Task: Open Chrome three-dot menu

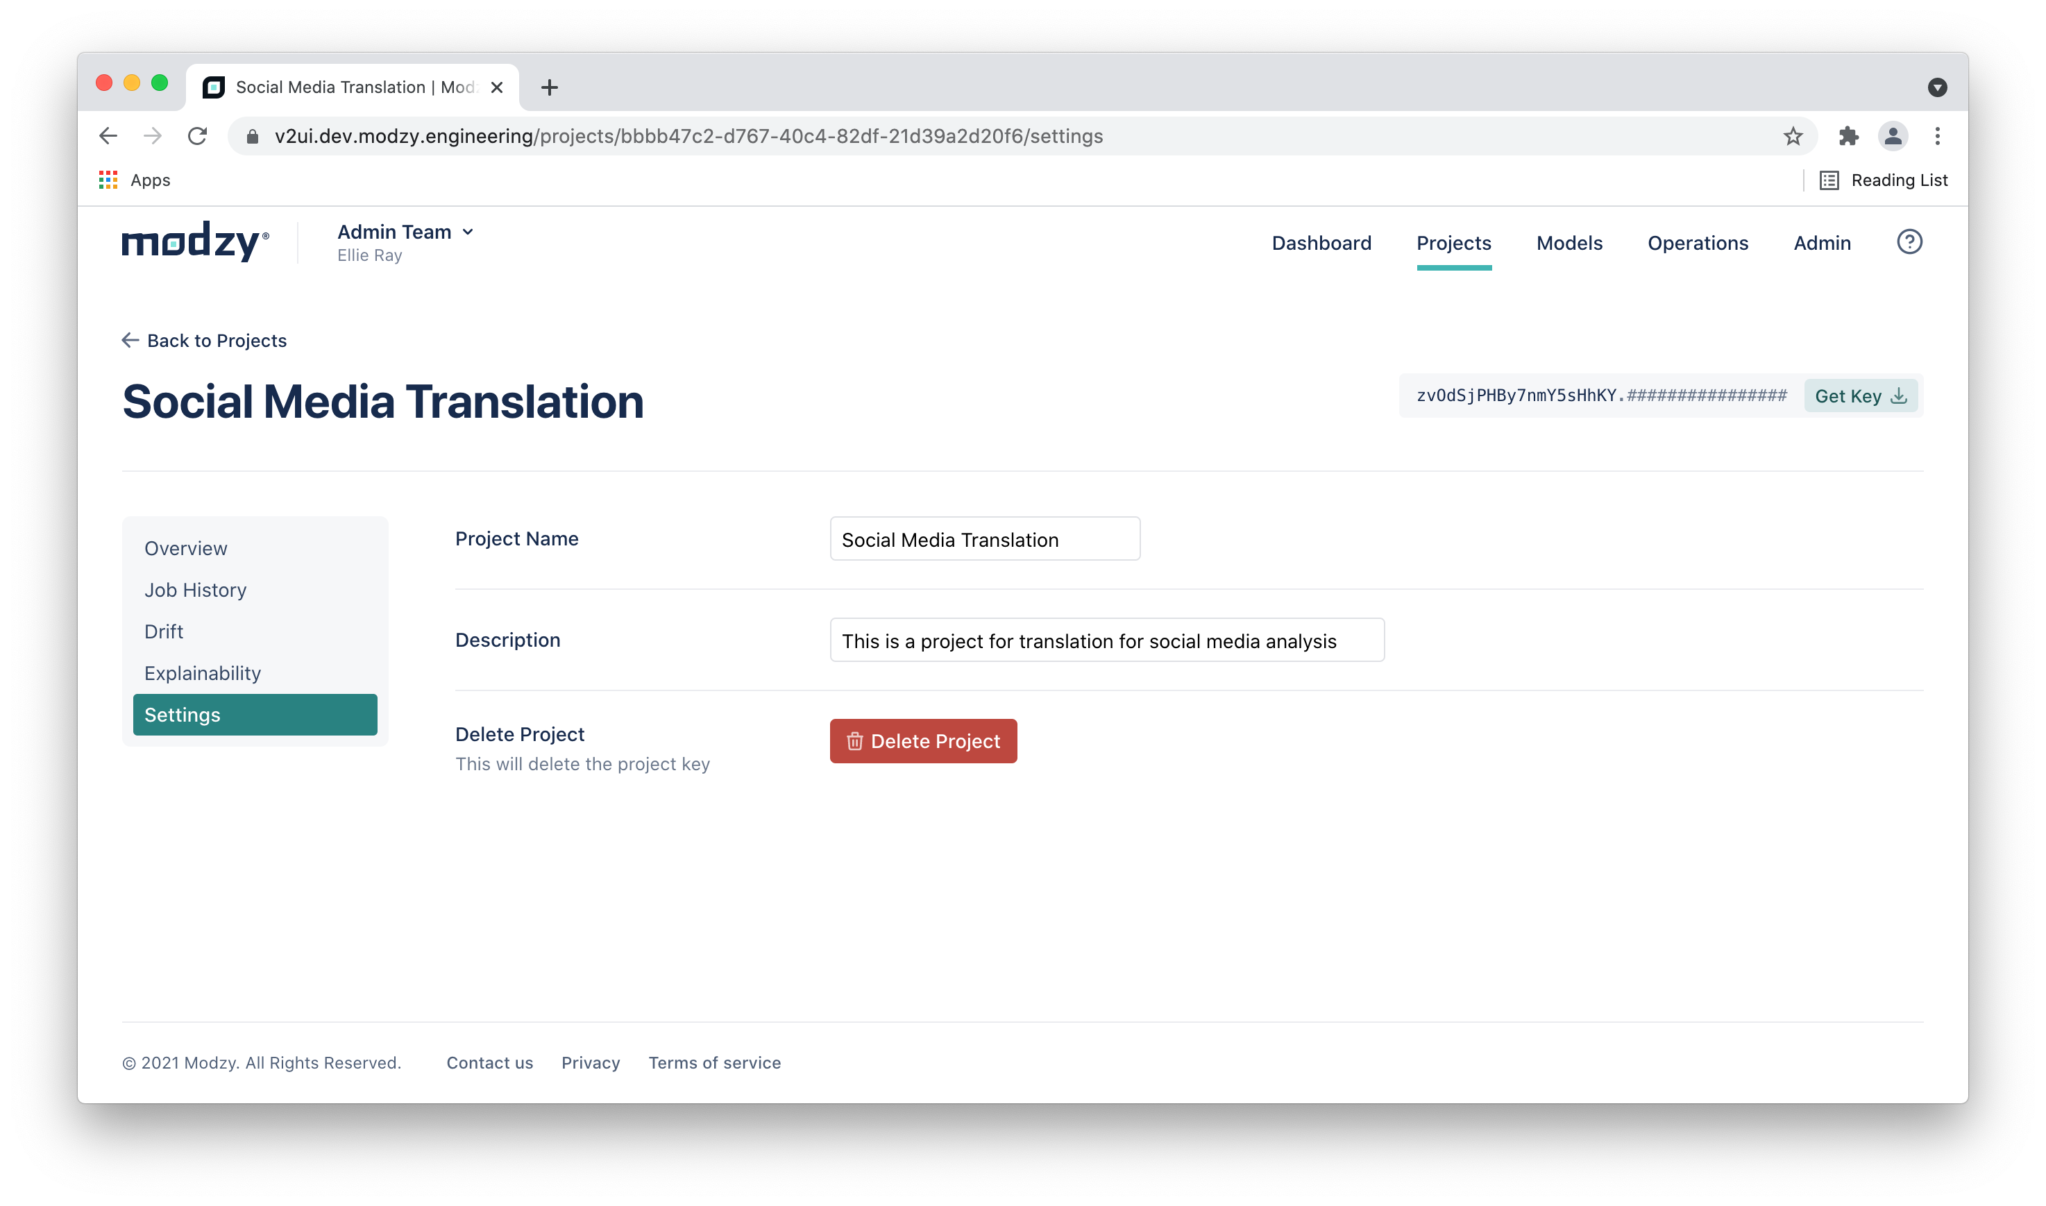Action: pos(1937,137)
